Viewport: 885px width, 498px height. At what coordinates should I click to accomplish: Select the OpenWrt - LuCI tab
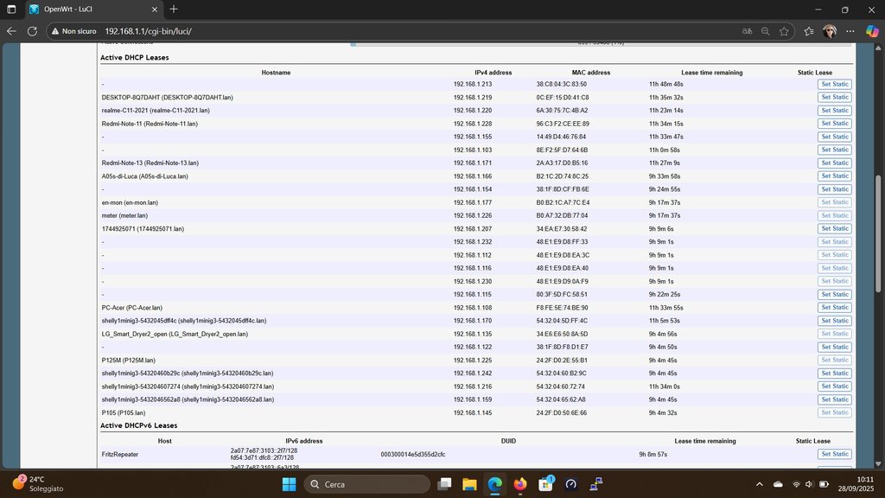[86, 10]
